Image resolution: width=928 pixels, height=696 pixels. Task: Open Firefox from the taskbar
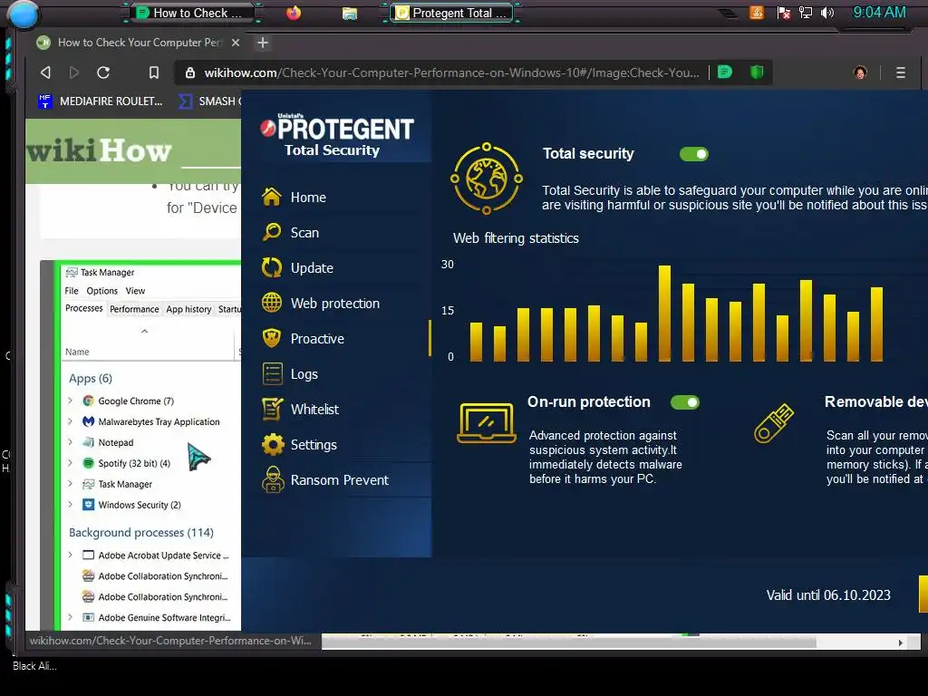[x=293, y=13]
